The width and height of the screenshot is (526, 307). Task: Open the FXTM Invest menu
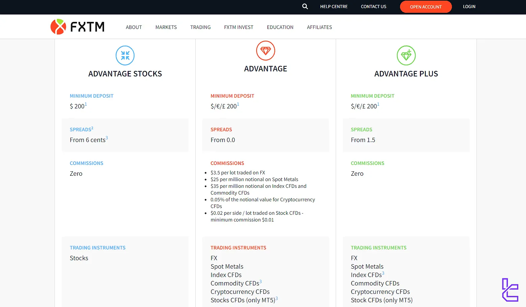click(238, 27)
